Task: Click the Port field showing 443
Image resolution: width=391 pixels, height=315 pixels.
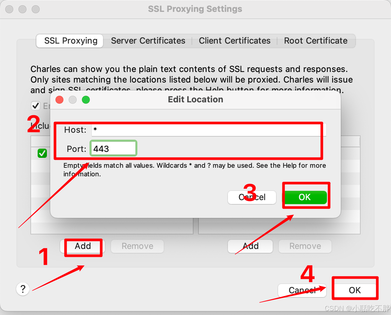Action: point(113,149)
